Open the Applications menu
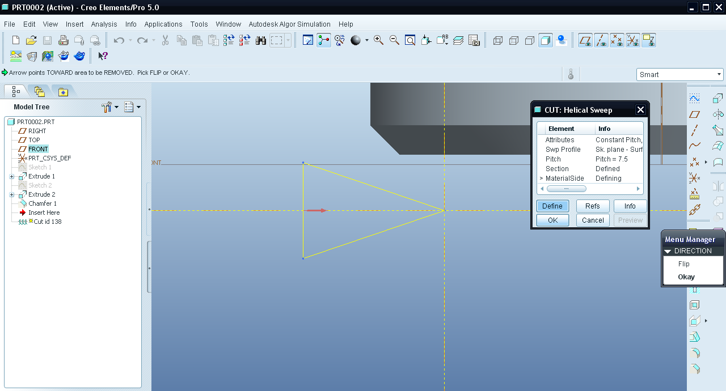This screenshot has height=391, width=726. point(163,24)
